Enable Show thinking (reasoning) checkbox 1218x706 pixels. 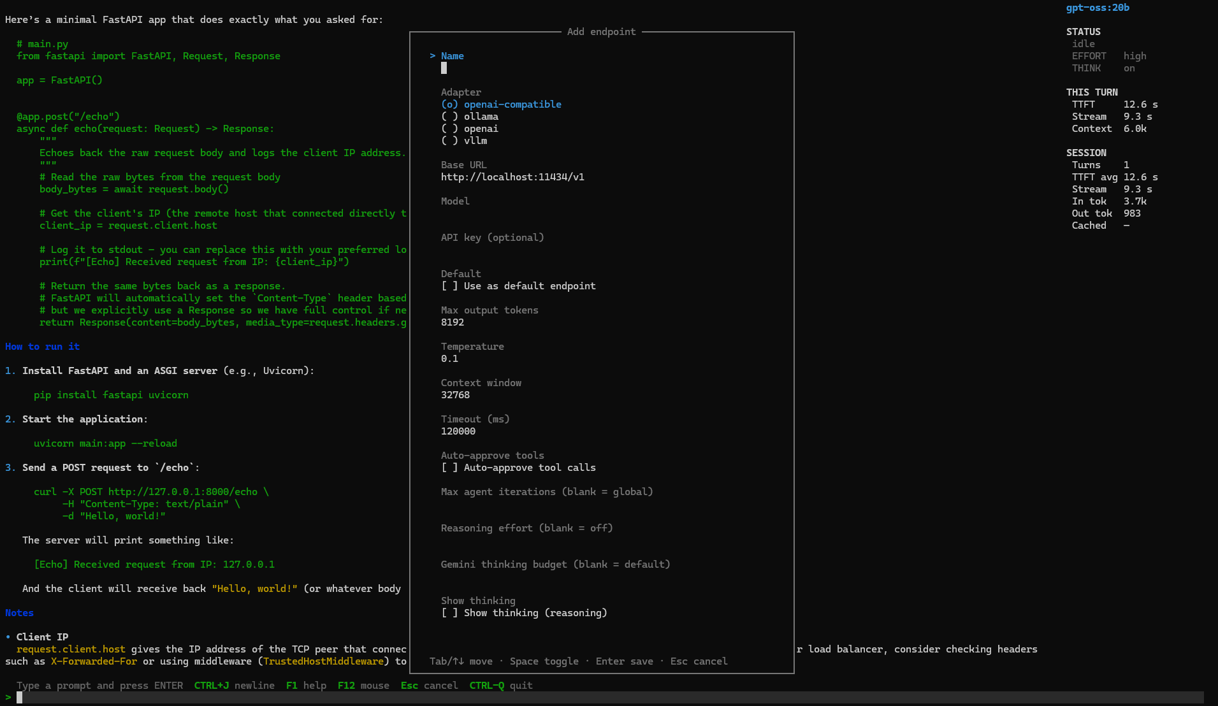click(524, 613)
